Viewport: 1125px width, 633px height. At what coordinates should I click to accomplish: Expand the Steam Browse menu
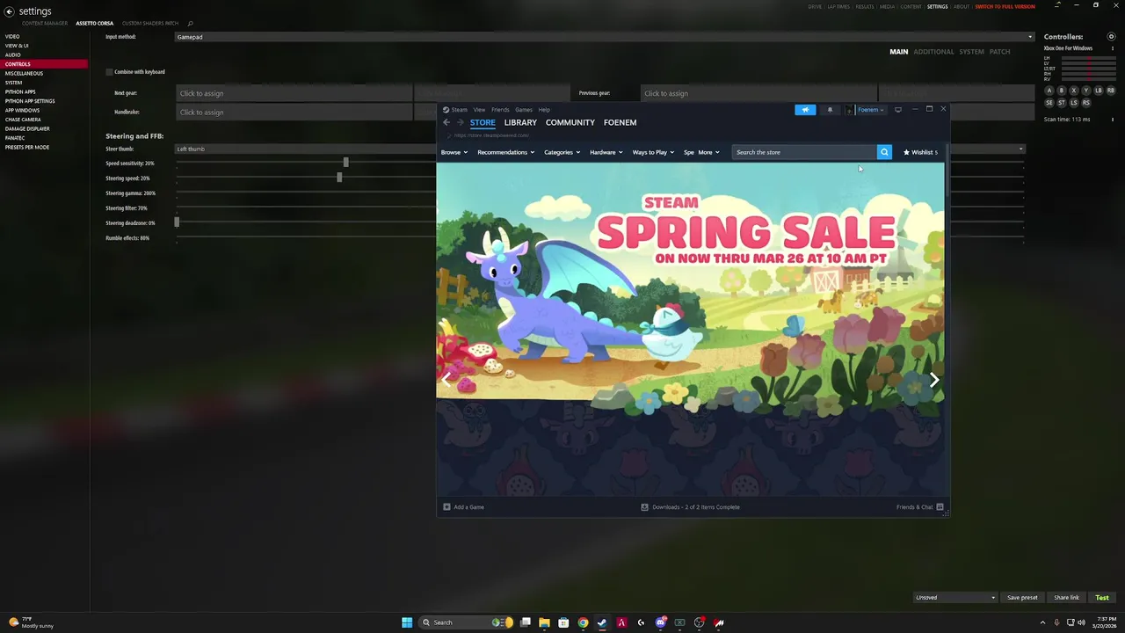click(454, 152)
